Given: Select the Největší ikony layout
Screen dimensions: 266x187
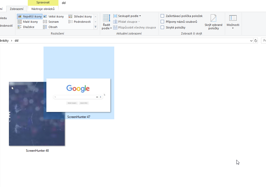Looking at the screenshot, I should [30, 16].
